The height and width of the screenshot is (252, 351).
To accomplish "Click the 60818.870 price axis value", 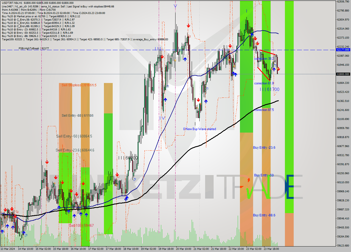I will click(x=343, y=137).
